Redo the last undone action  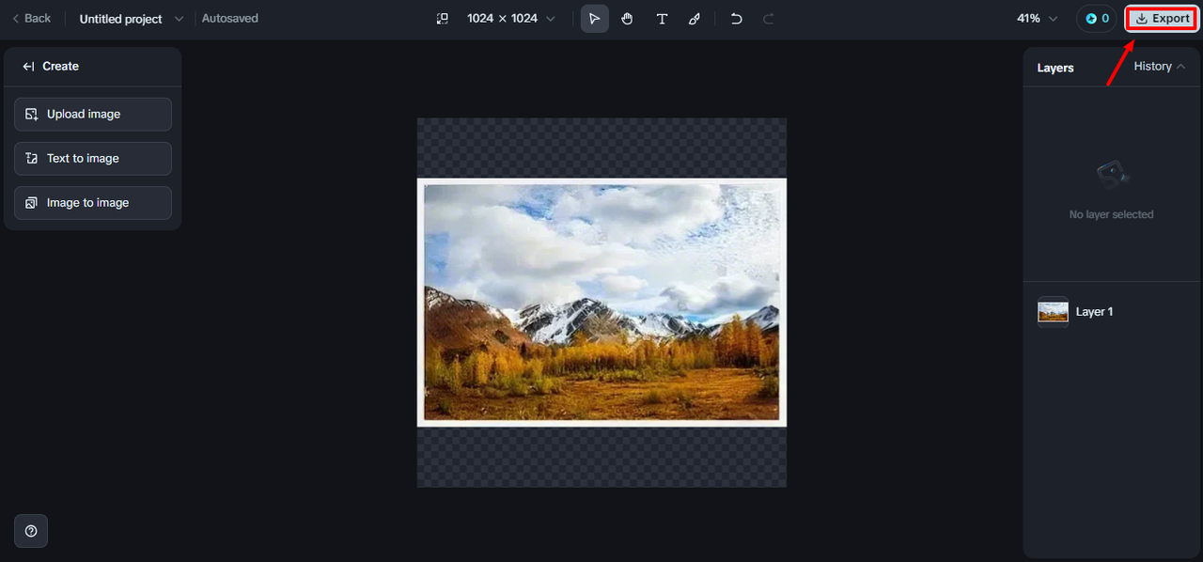(x=769, y=19)
